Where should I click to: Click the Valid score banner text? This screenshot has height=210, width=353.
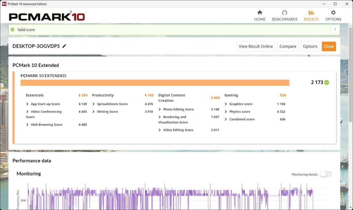pyautogui.click(x=26, y=30)
